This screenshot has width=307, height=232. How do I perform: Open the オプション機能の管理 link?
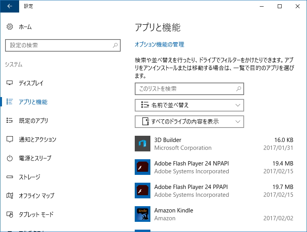click(x=159, y=44)
